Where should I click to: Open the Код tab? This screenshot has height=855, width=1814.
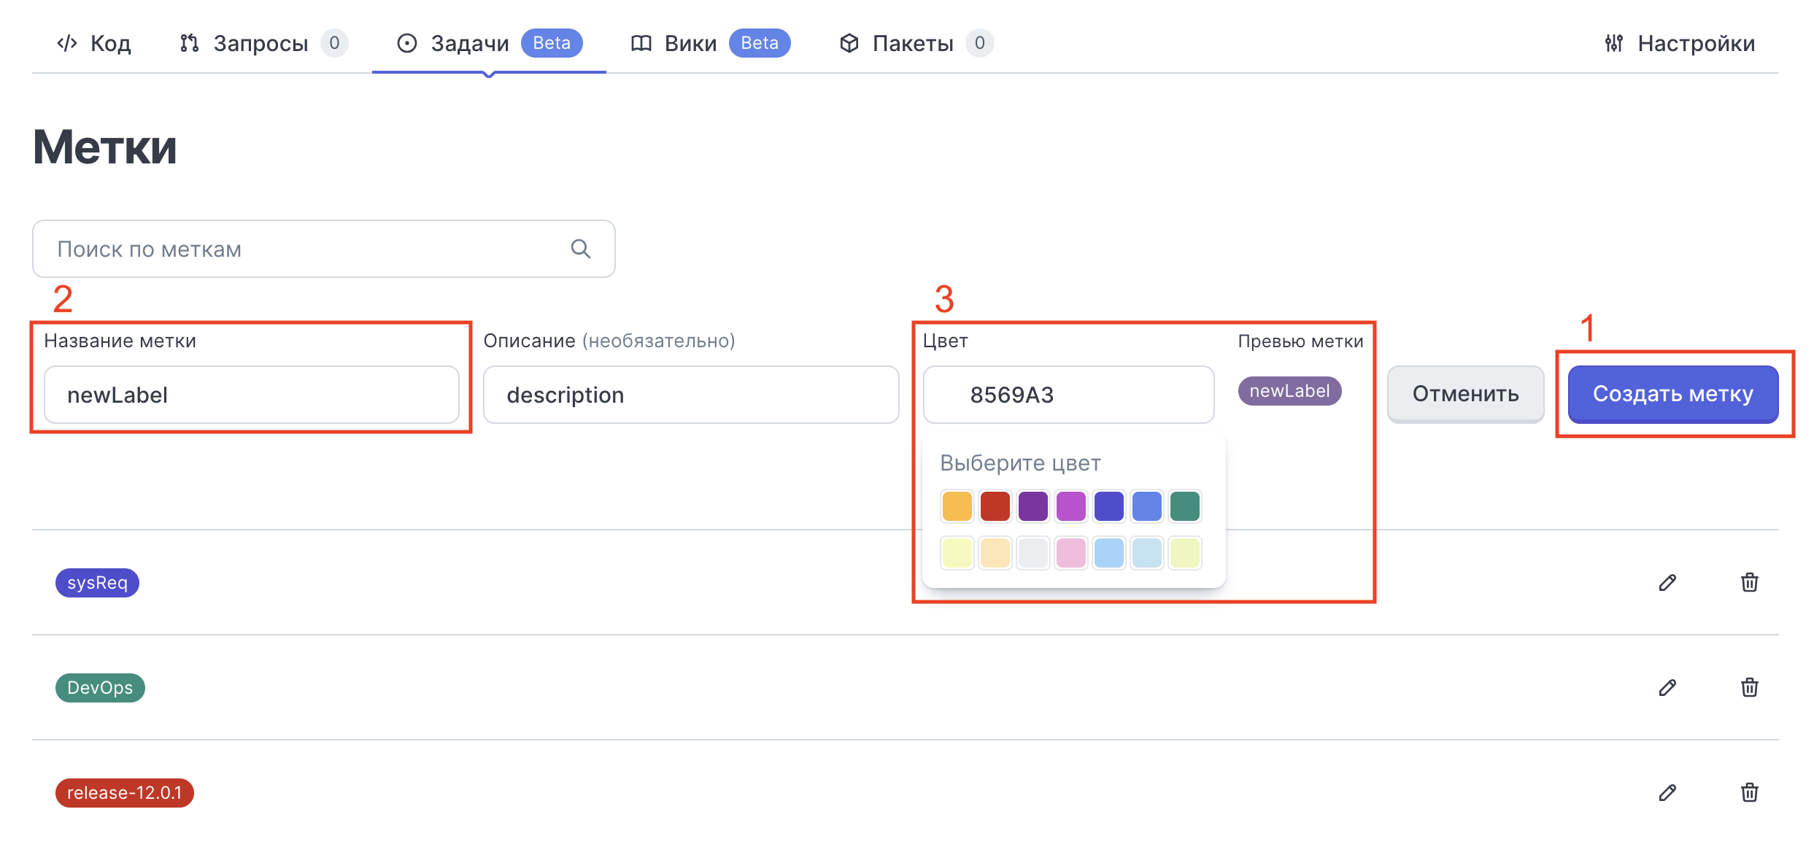coord(93,44)
